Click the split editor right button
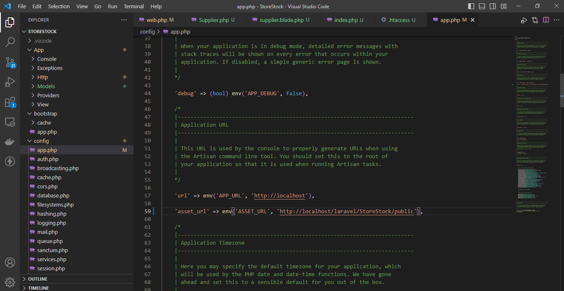 tap(546, 20)
